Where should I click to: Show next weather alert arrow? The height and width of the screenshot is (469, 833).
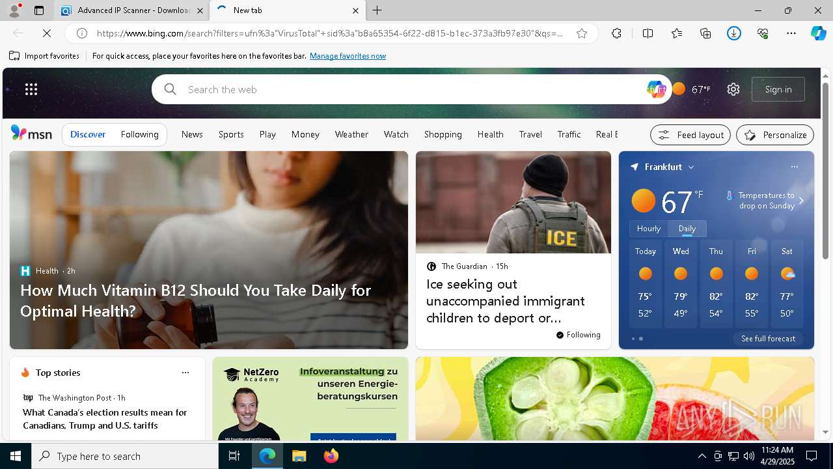801,201
